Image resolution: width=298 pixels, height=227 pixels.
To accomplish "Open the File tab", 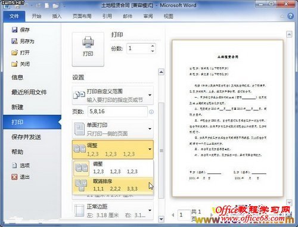I will point(14,16).
